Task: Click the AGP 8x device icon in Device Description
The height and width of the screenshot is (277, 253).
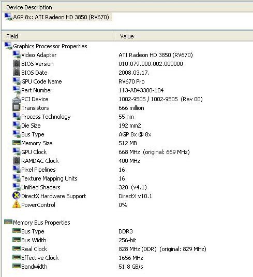Action: point(8,17)
